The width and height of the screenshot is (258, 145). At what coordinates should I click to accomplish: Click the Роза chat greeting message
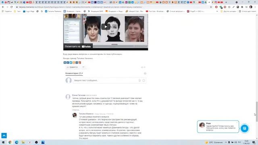coord(221,128)
